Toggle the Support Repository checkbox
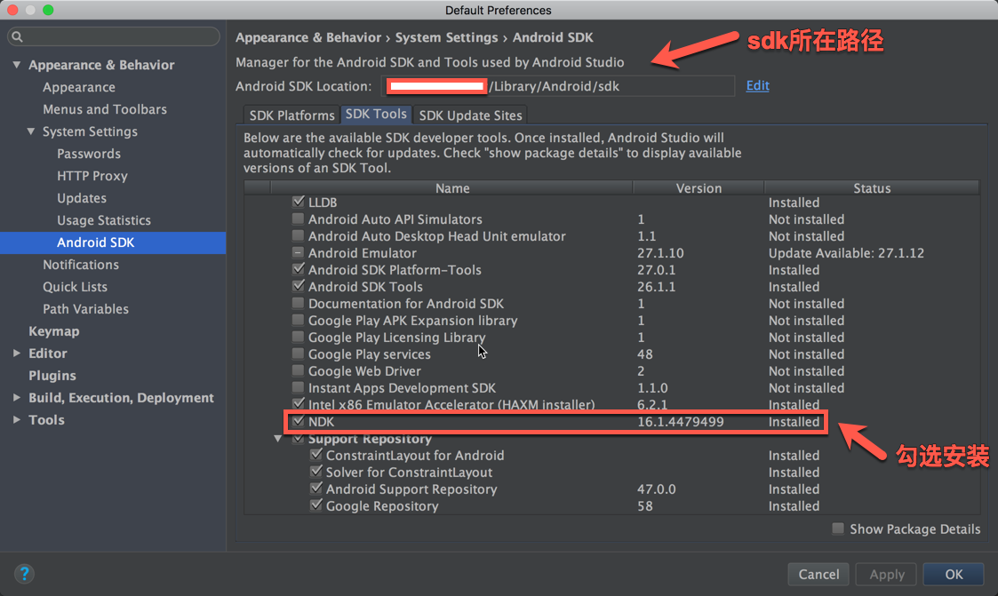The height and width of the screenshot is (596, 998). pos(298,438)
